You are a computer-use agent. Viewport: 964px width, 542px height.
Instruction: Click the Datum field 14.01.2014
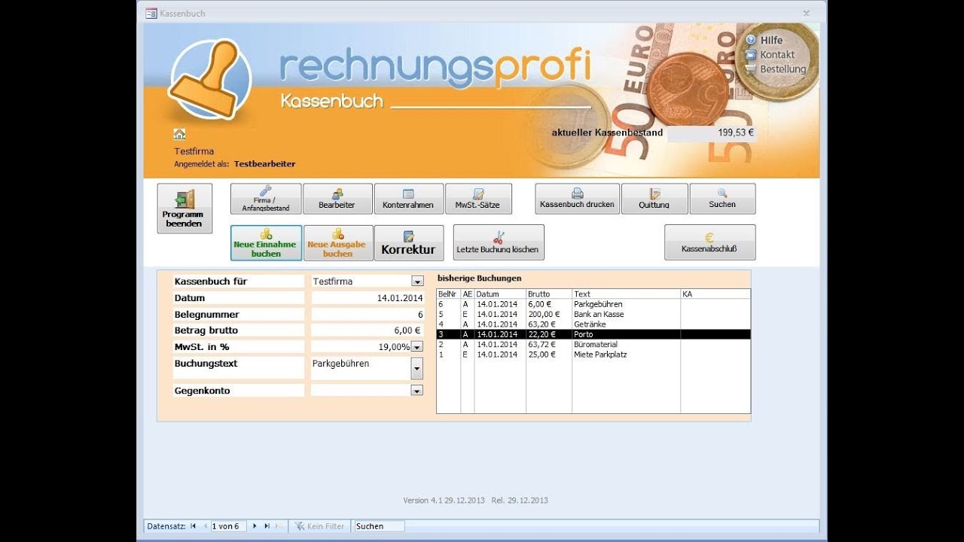[368, 298]
